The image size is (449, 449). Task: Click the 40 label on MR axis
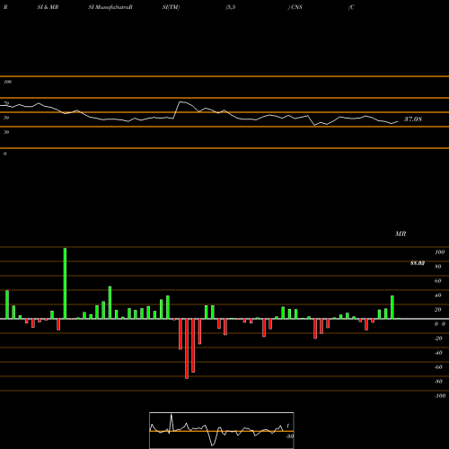point(438,295)
